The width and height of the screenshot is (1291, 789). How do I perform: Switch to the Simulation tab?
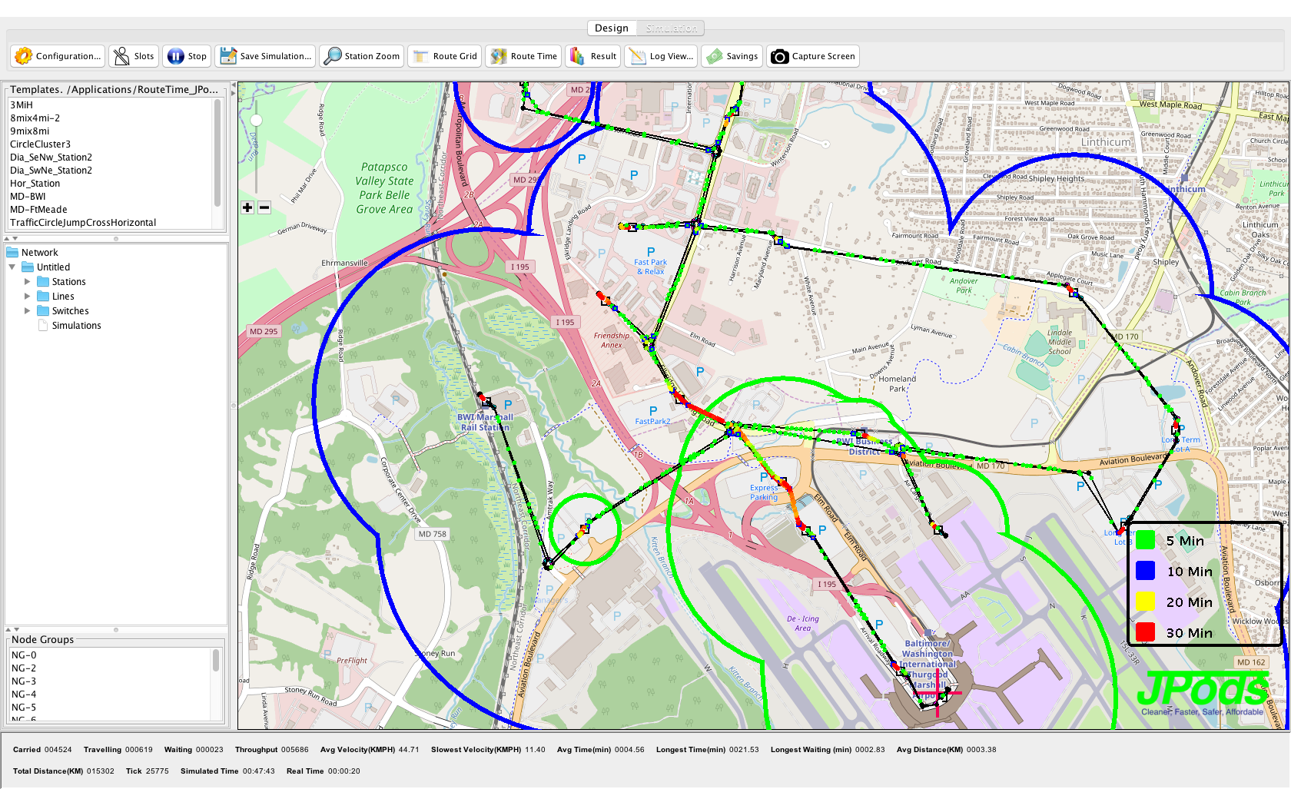click(671, 28)
